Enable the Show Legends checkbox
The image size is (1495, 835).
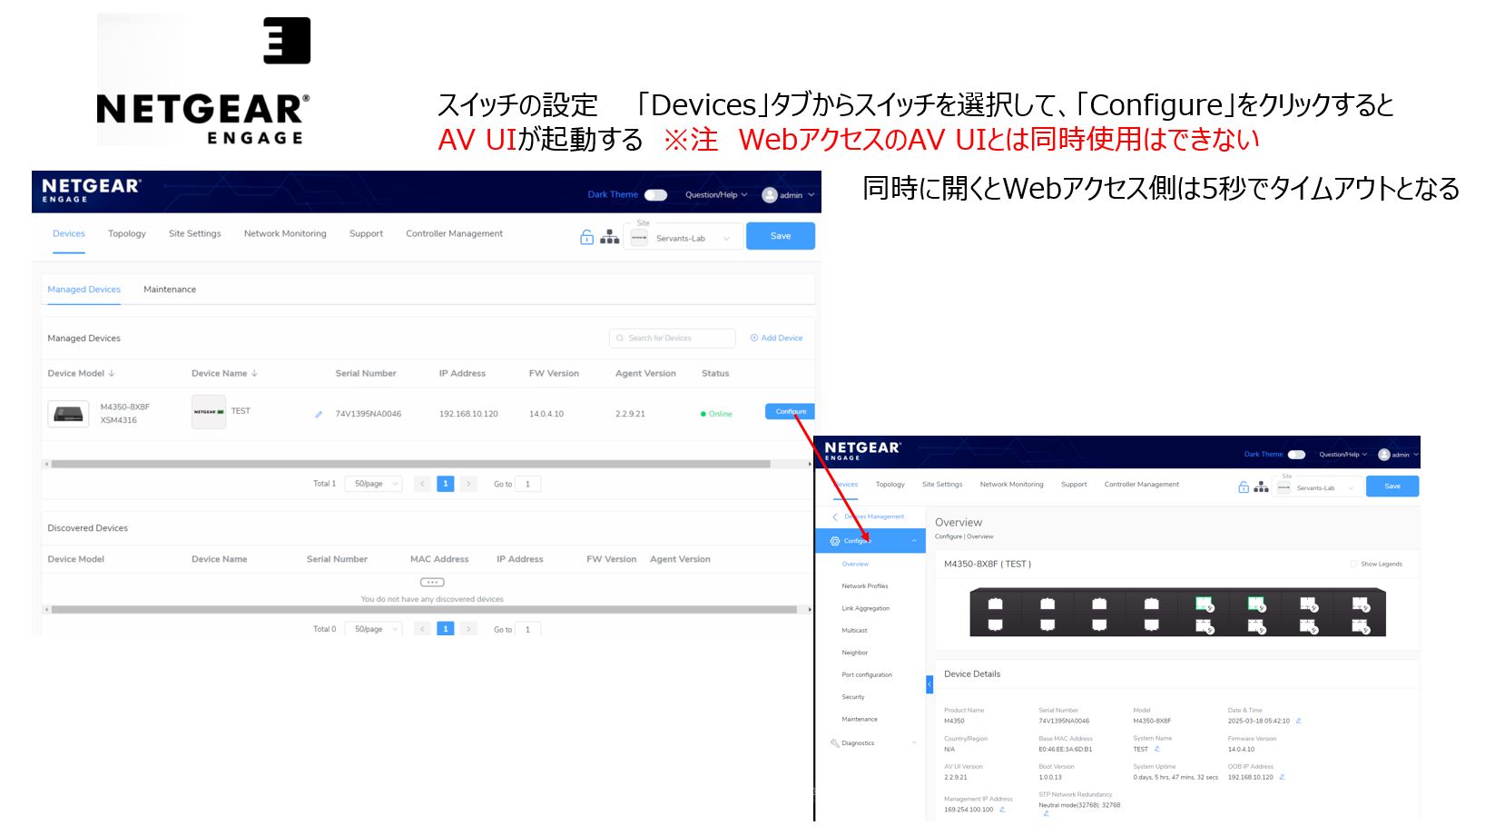pyautogui.click(x=1353, y=564)
